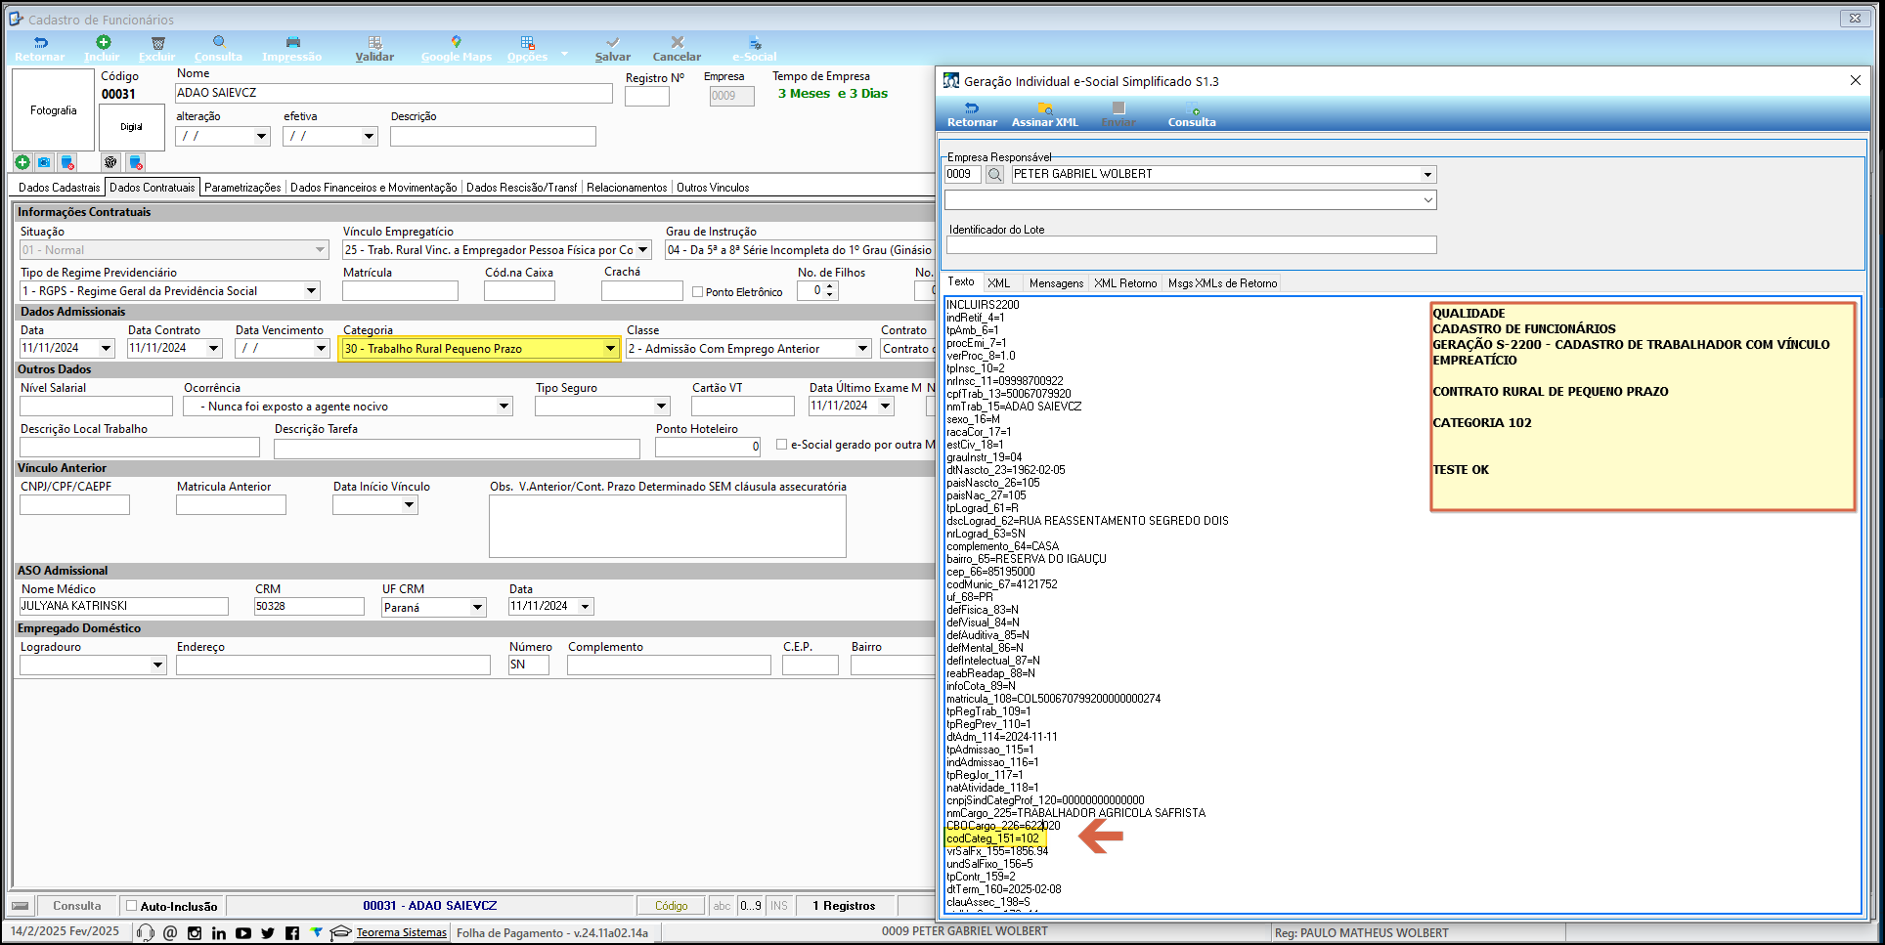
Task: Click the codCateg_151=102 line
Action: pos(992,838)
